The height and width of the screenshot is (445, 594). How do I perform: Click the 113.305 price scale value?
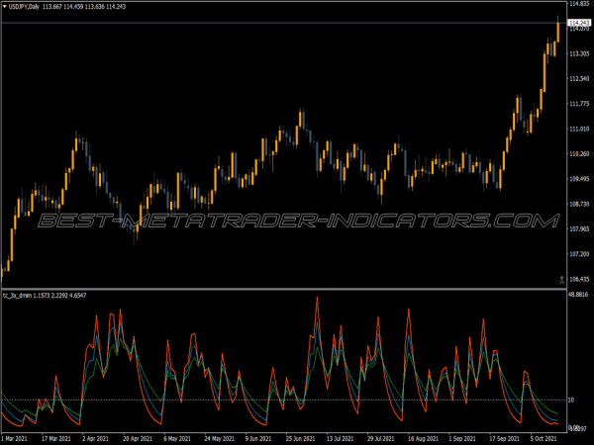[577, 54]
